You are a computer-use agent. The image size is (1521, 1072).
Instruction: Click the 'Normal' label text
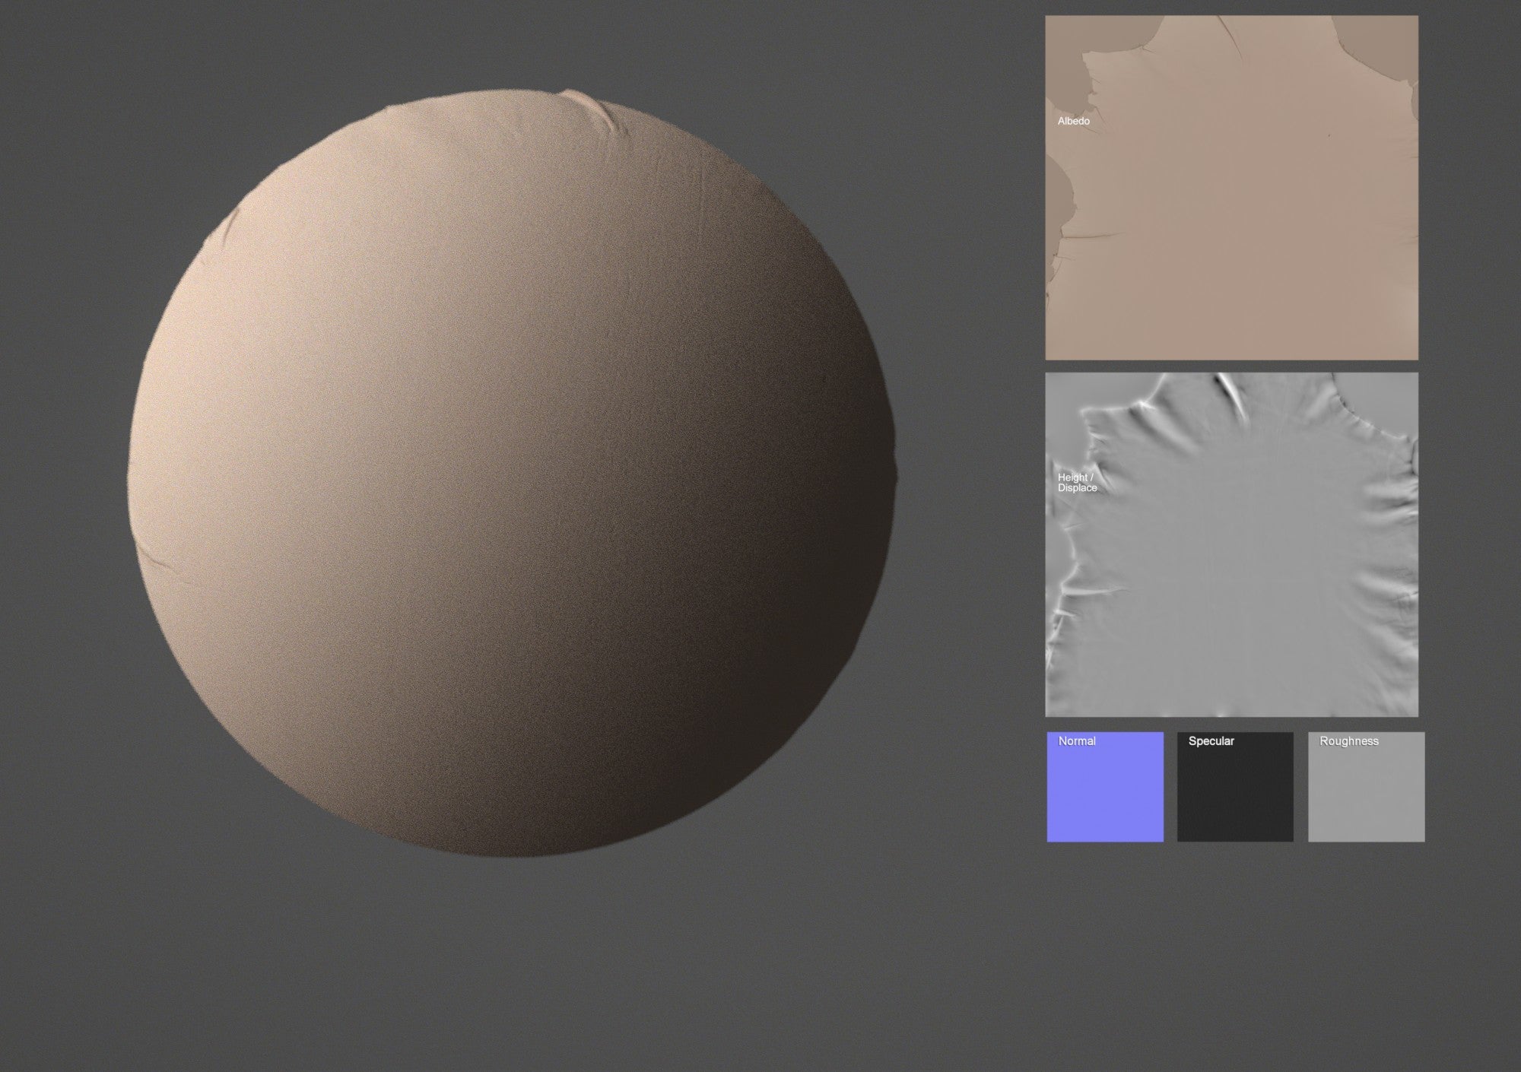coord(1077,741)
